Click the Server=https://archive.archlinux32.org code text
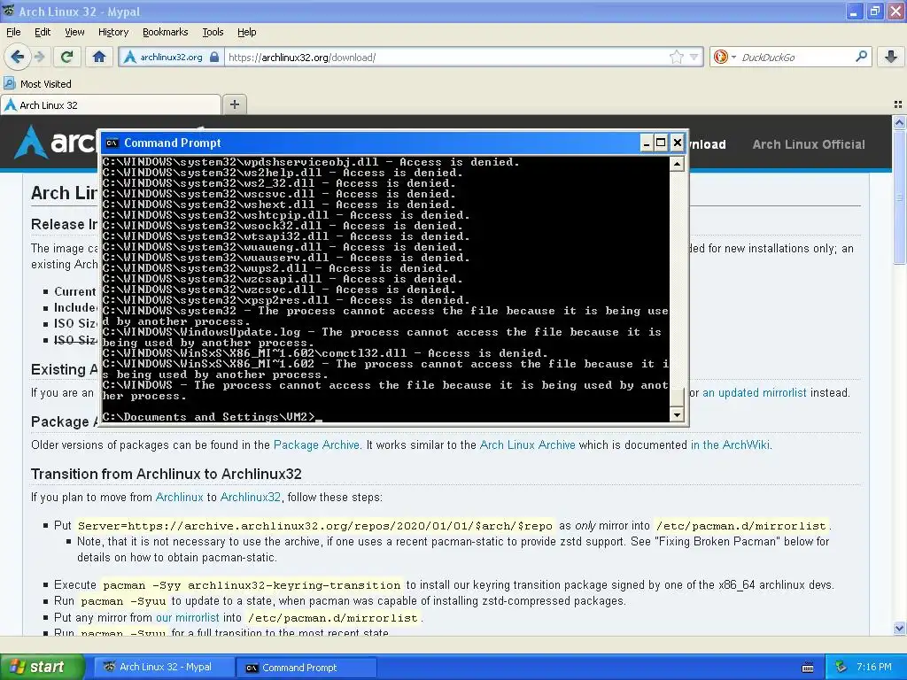The image size is (907, 680). click(x=315, y=526)
